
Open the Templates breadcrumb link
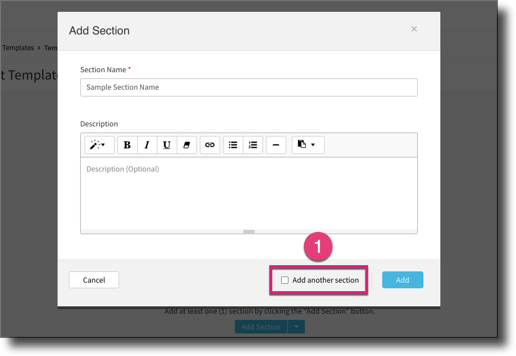coord(18,47)
